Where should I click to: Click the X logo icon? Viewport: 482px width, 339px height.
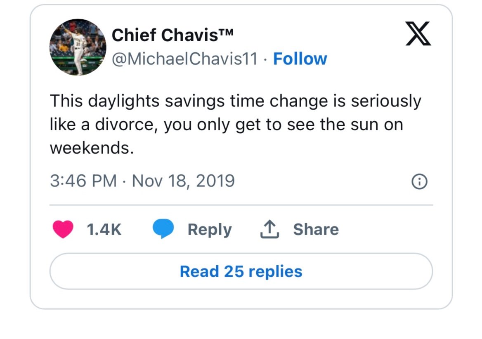pyautogui.click(x=418, y=33)
